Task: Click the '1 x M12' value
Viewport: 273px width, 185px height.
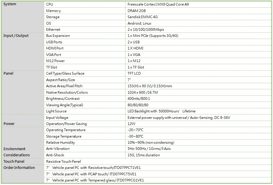Action: 134,61
